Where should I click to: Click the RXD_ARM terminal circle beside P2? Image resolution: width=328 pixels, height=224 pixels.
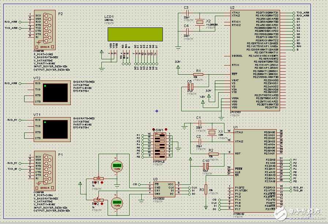click(20, 22)
